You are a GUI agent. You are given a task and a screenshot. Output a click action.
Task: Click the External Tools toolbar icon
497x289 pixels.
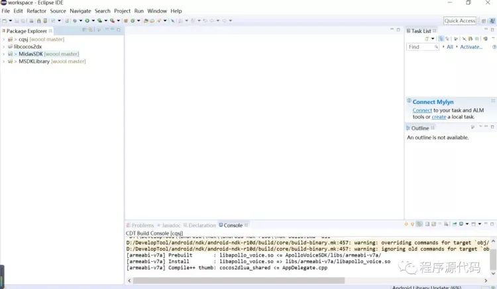tap(112, 21)
